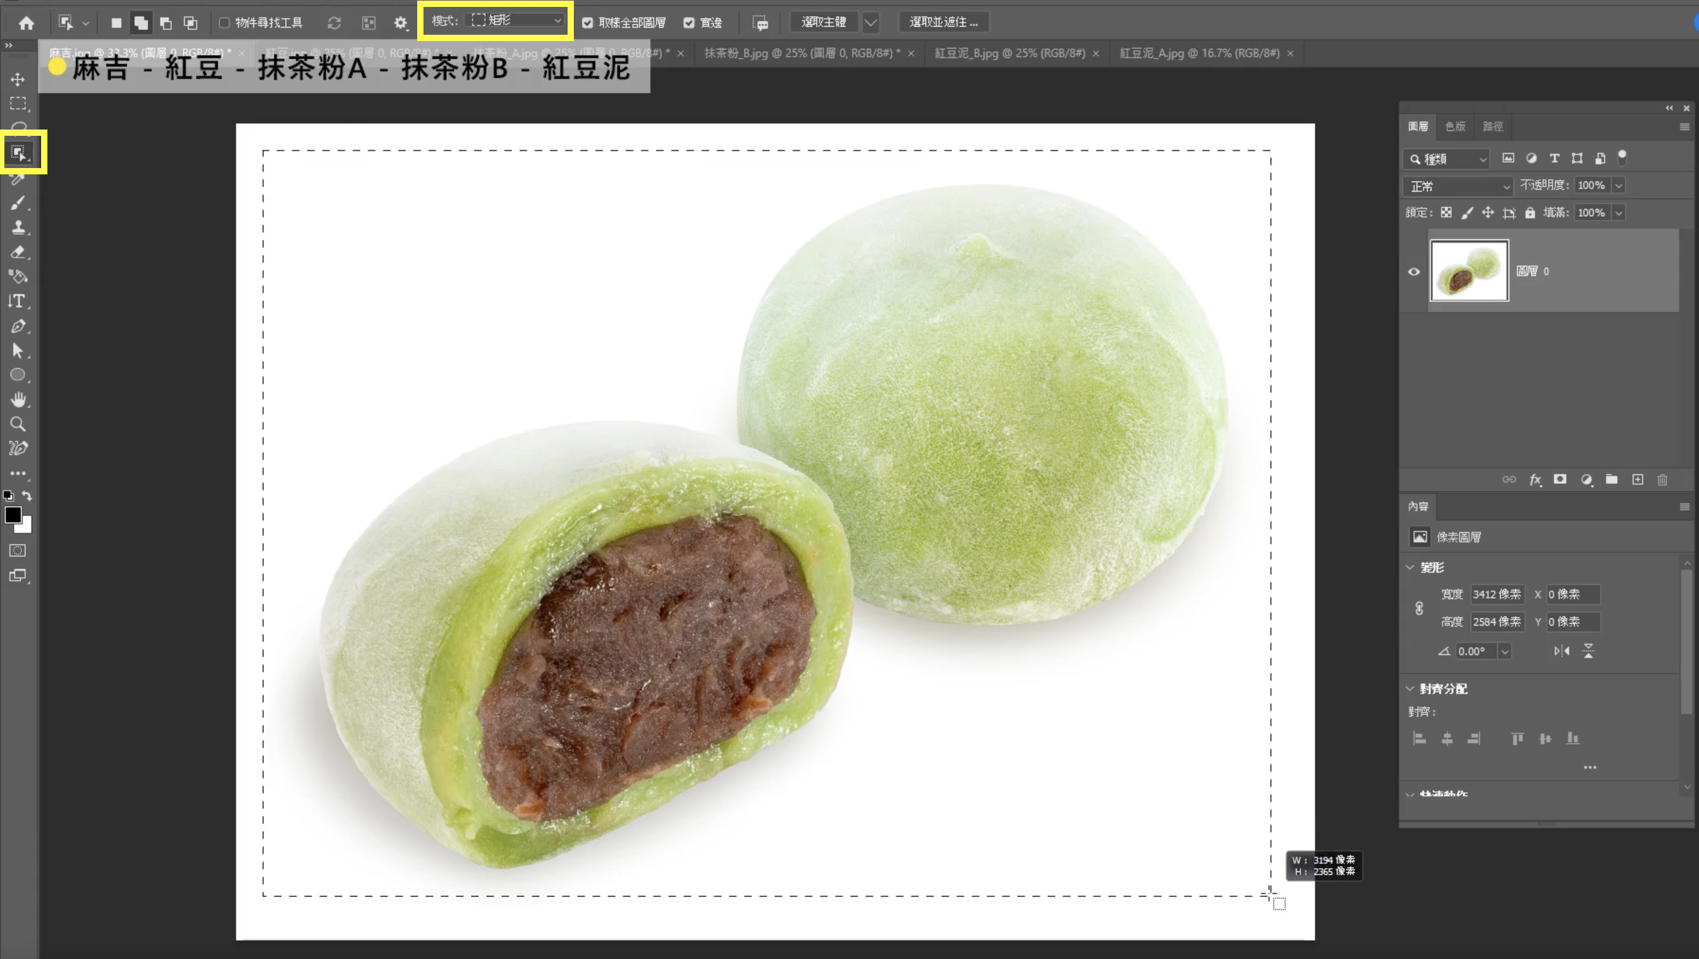Click the 選取並遮住 button

(943, 22)
